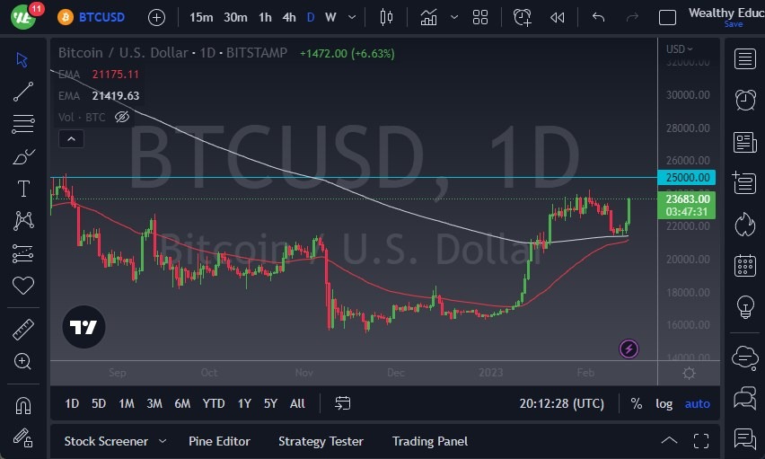765x459 pixels.
Task: Create a new alert clock icon
Action: pos(522,18)
